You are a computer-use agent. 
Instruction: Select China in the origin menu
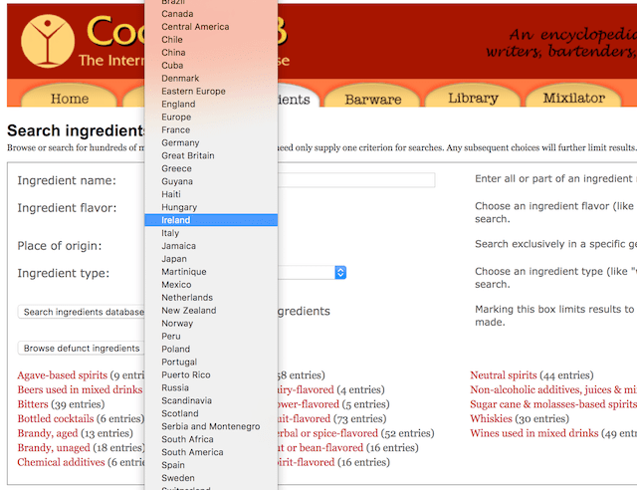[211, 53]
